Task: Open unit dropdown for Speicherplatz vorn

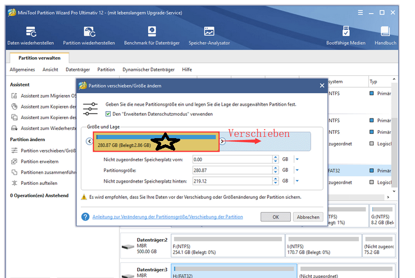Action: (x=297, y=159)
